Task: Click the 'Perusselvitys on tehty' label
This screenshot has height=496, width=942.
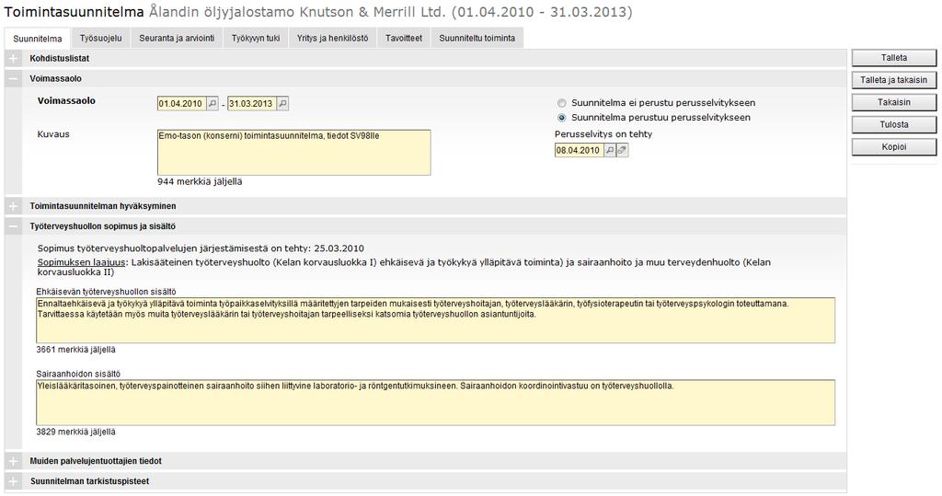Action: click(x=603, y=134)
